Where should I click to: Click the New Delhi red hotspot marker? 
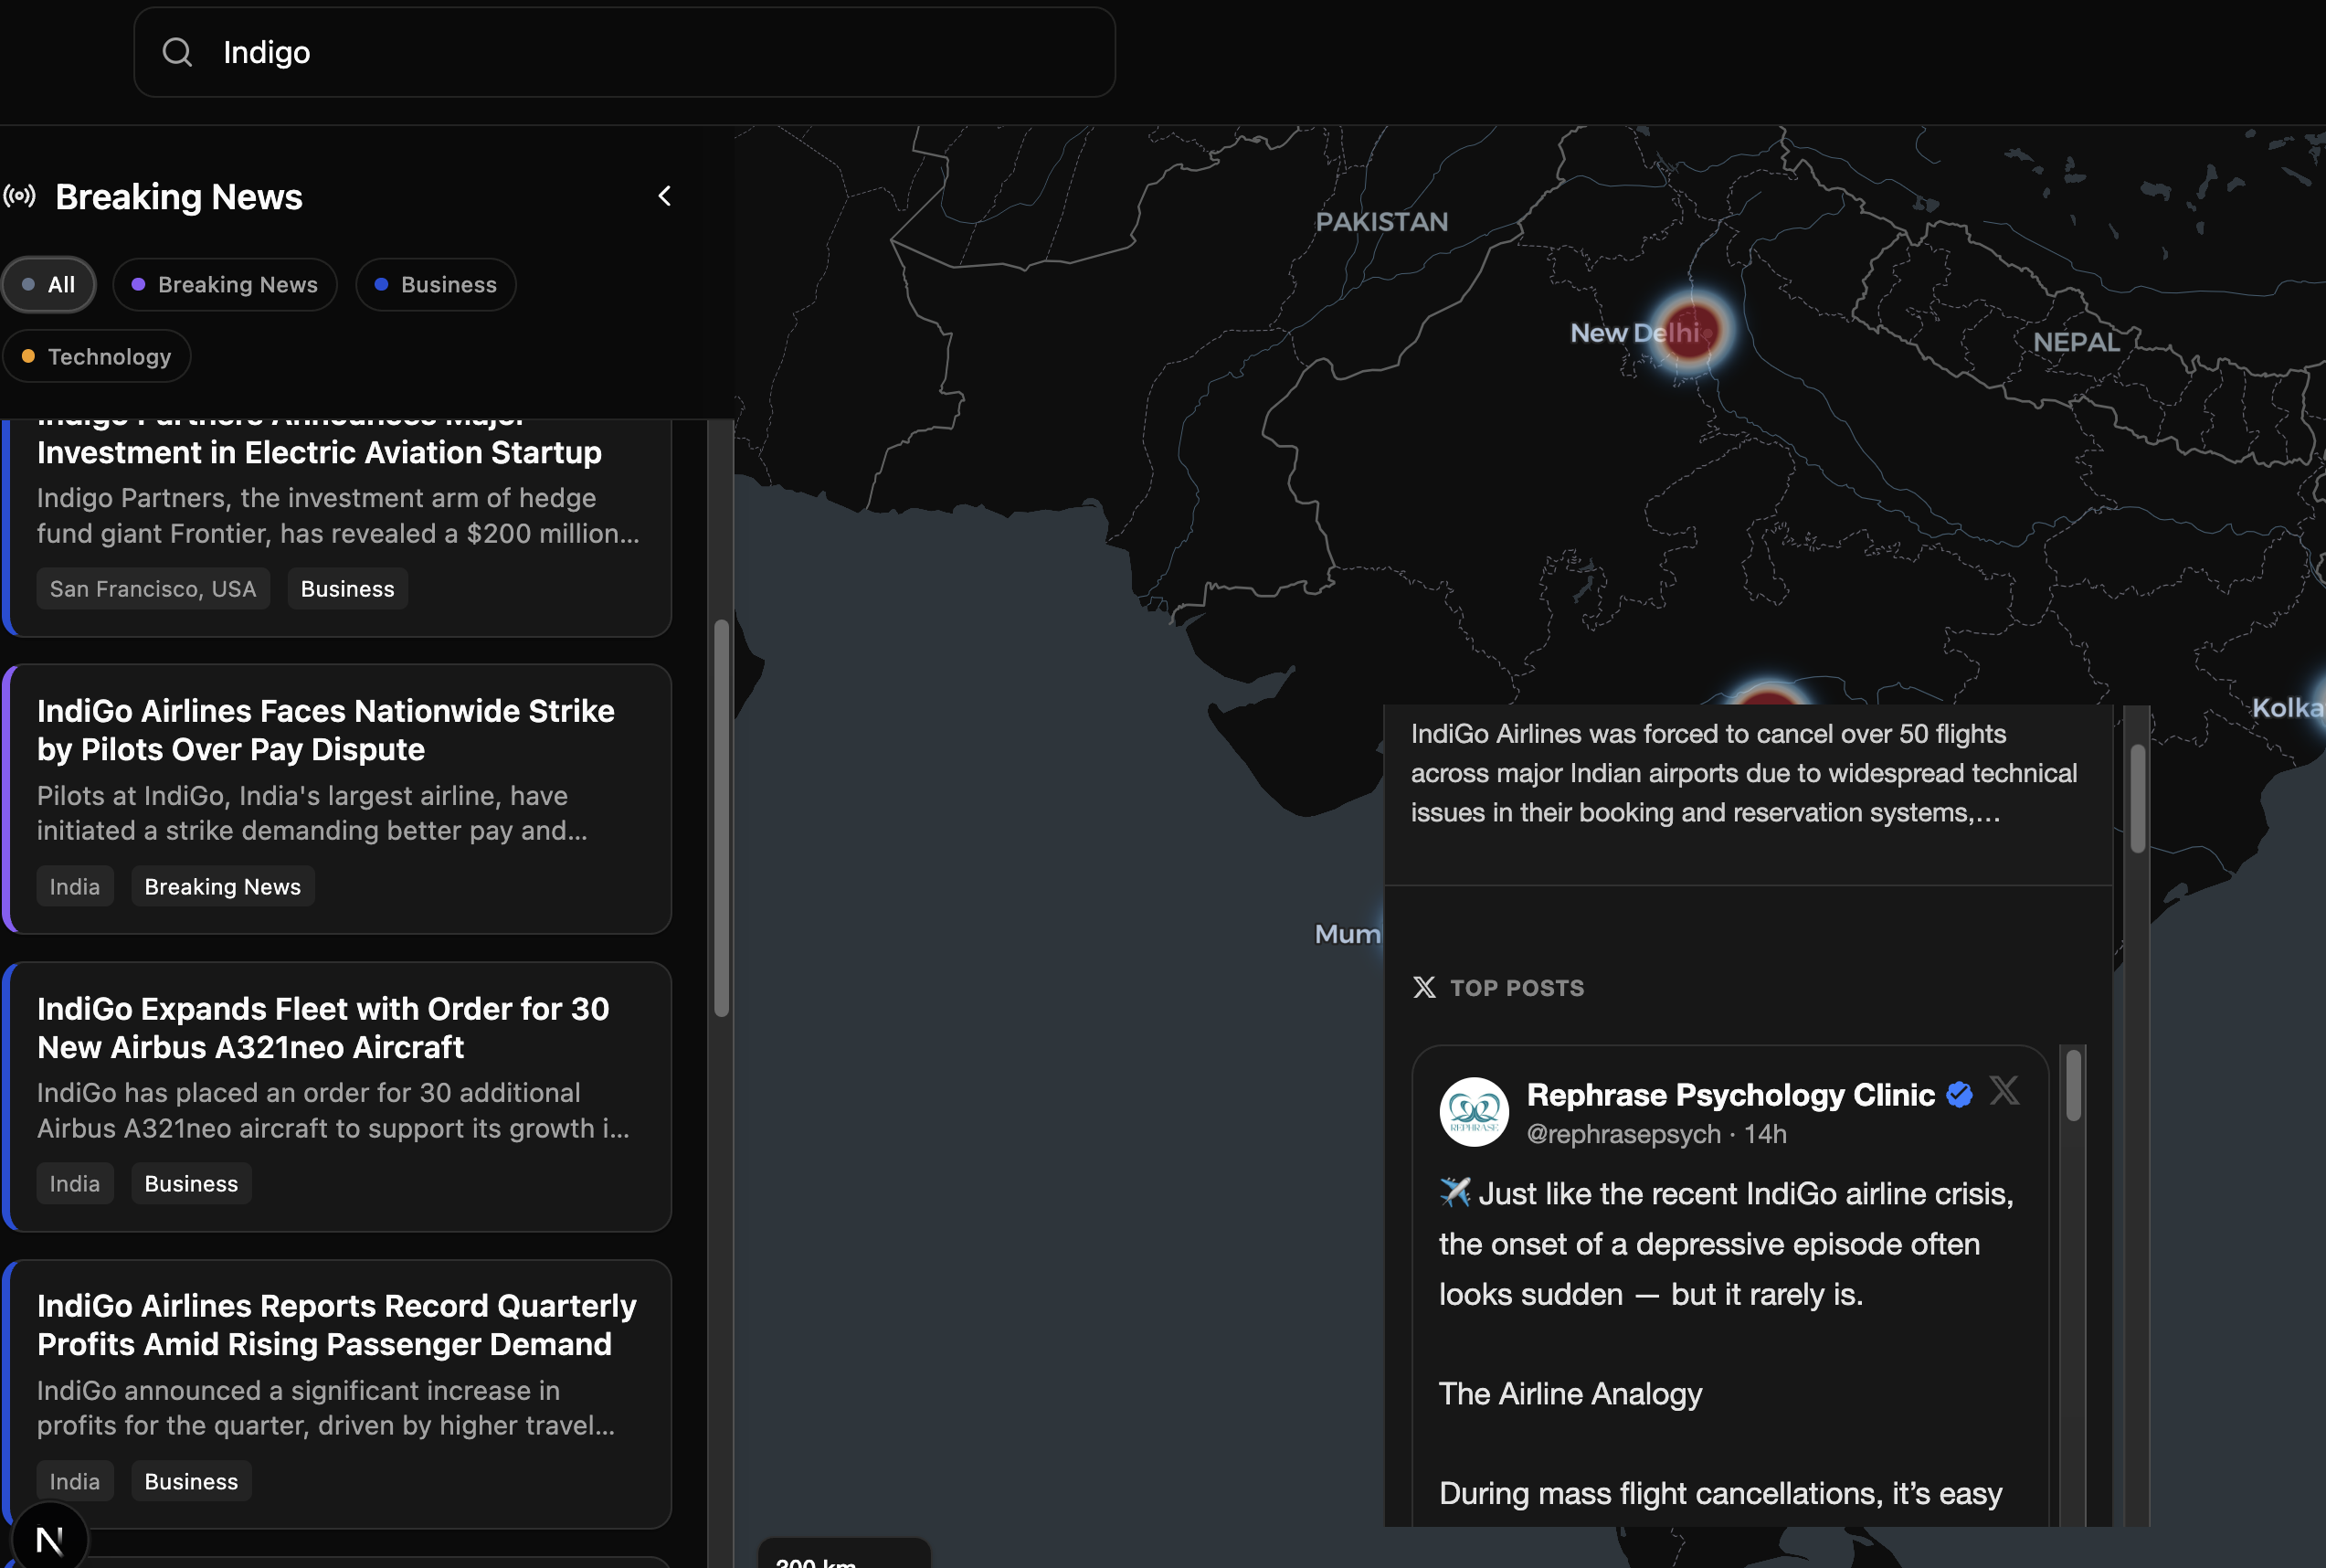tap(1691, 331)
